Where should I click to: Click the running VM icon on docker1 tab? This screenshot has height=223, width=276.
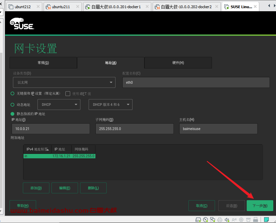[x=88, y=7]
